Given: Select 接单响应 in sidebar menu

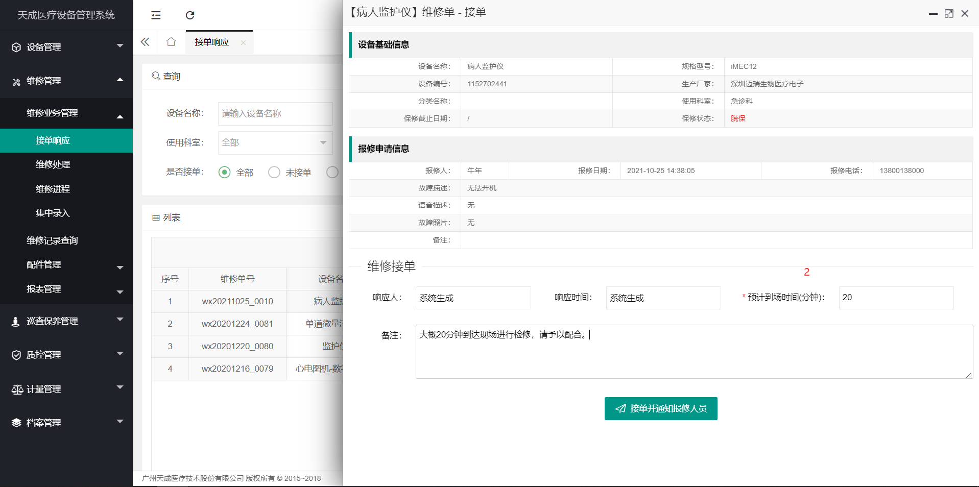Looking at the screenshot, I should pyautogui.click(x=66, y=140).
